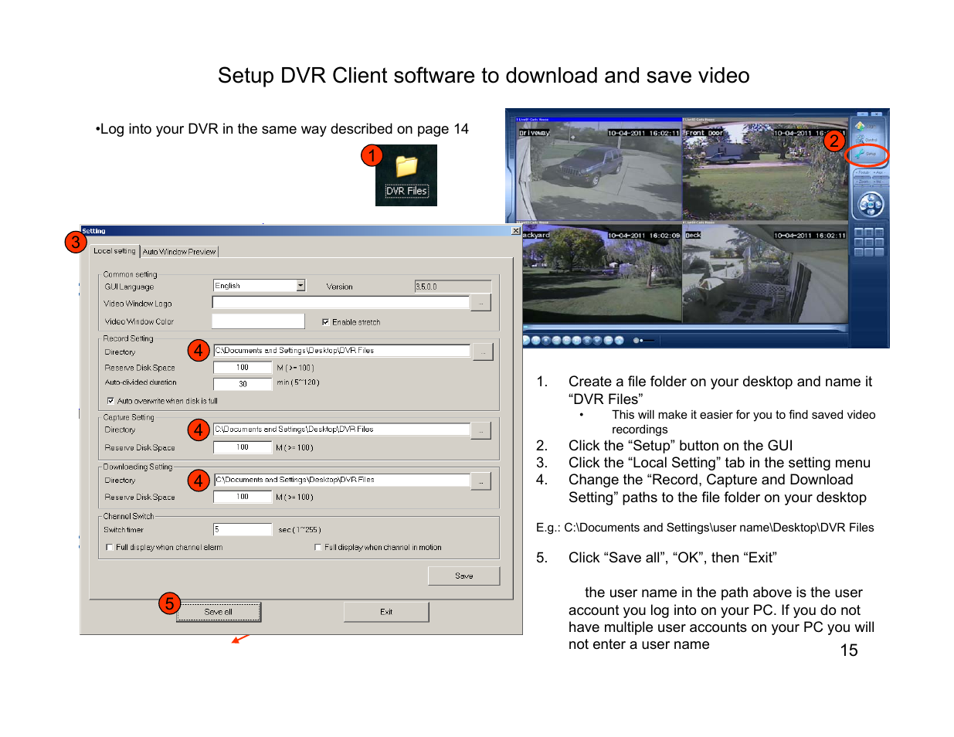Click Record Reserve Disk Space field
Viewport: 954px width, 737px height.
coord(243,368)
